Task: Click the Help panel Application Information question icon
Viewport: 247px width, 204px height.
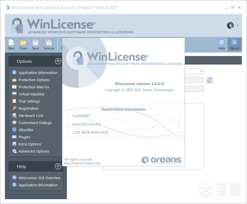Action: point(14,185)
